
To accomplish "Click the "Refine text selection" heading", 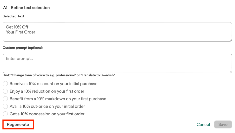I will pyautogui.click(x=30, y=8).
